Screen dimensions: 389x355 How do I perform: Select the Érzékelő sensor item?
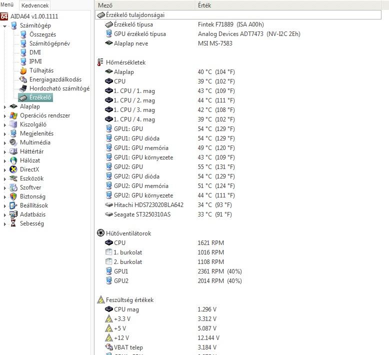35,97
